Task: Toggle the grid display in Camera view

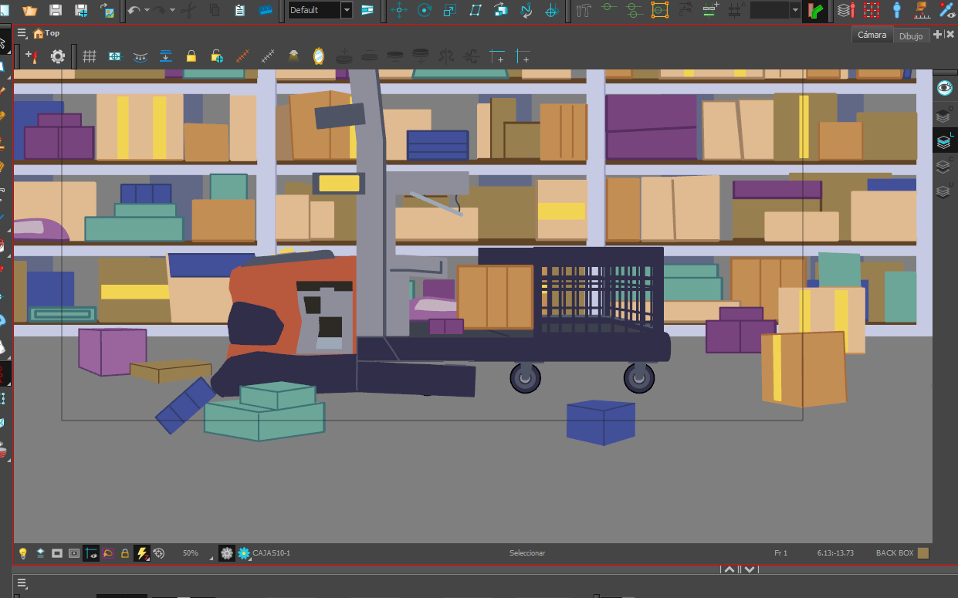Action: pyautogui.click(x=90, y=56)
